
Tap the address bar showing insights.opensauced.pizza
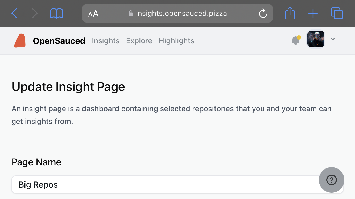[x=181, y=13]
